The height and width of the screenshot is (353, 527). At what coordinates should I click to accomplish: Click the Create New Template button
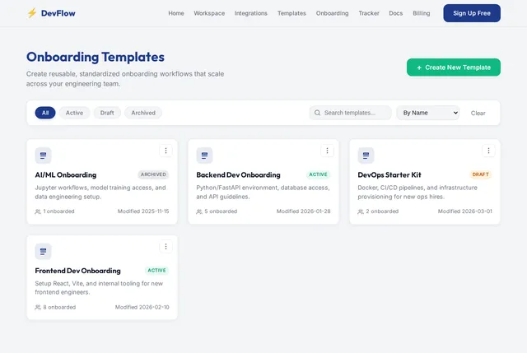point(454,67)
